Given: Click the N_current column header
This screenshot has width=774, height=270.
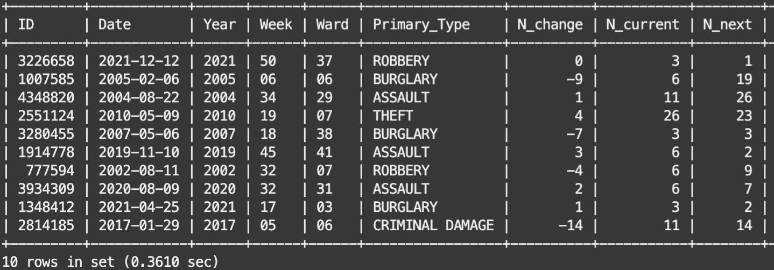Looking at the screenshot, I should (642, 25).
